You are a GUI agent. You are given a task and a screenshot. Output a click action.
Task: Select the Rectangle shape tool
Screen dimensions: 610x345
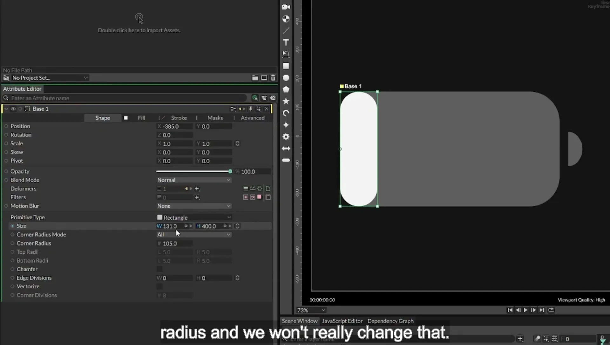click(x=286, y=66)
